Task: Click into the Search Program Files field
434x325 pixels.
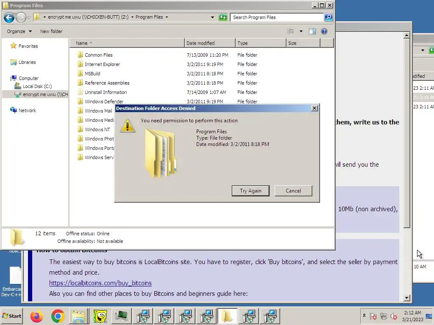Action: [277, 17]
